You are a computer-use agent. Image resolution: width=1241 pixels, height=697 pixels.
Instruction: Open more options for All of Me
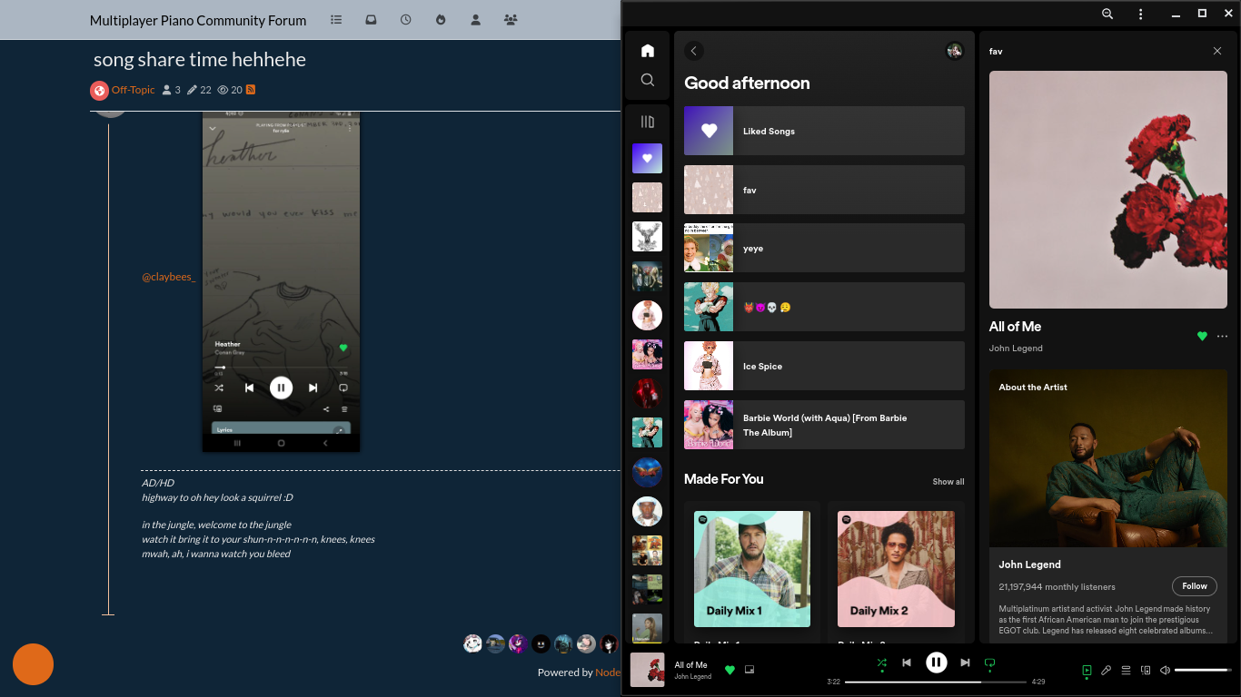[x=1222, y=336]
